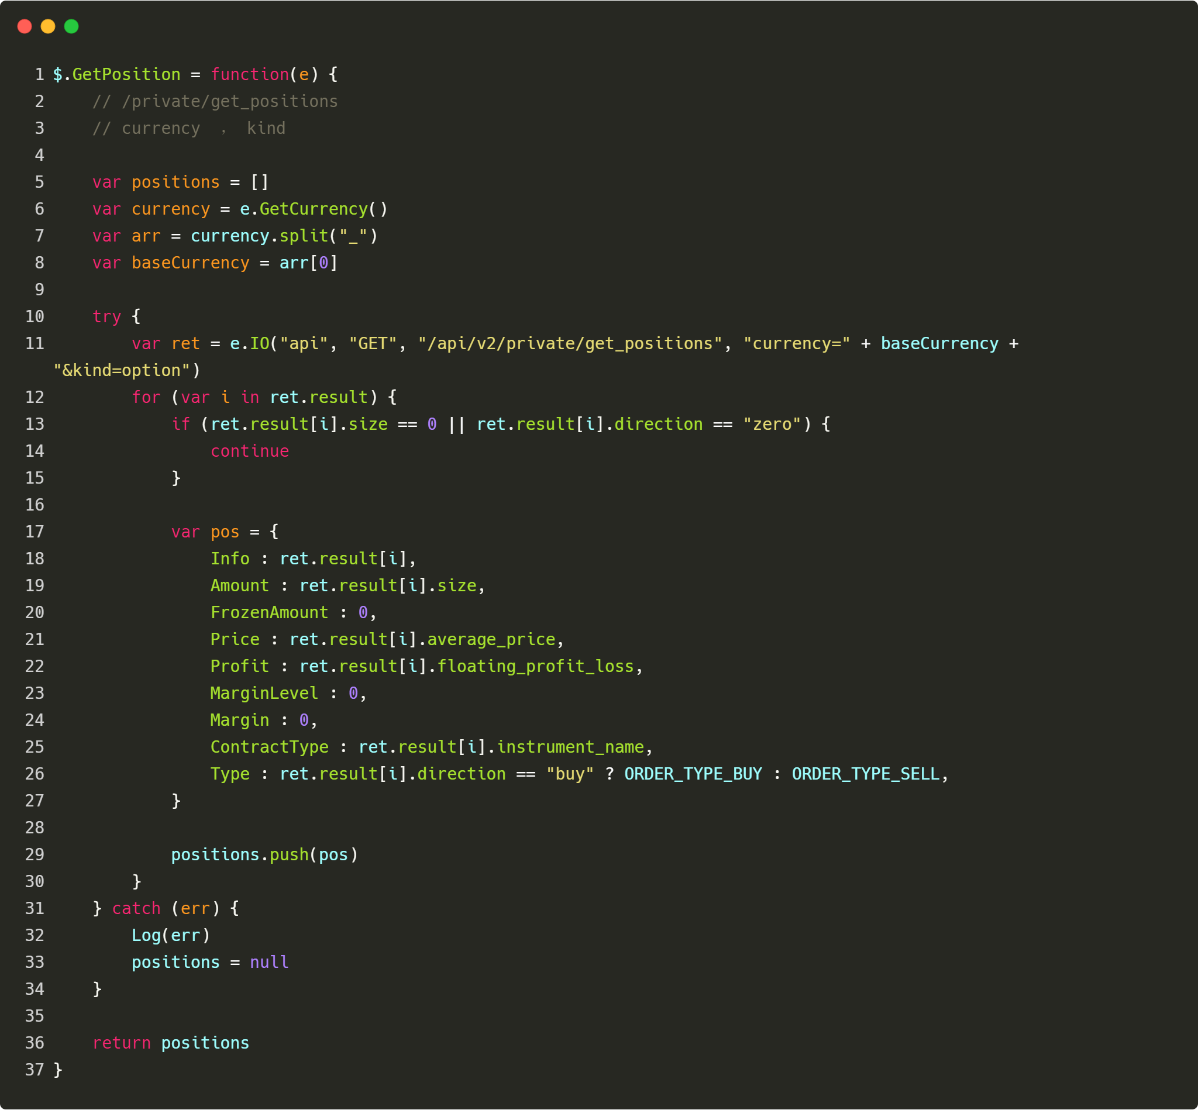This screenshot has width=1198, height=1110.
Task: Click the GetPosition function name
Action: (126, 74)
